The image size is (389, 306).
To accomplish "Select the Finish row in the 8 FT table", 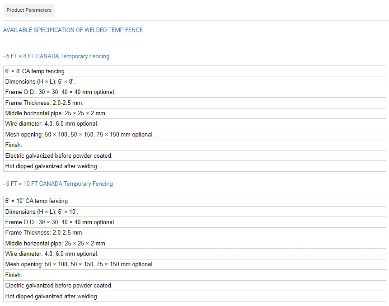I will [x=14, y=145].
